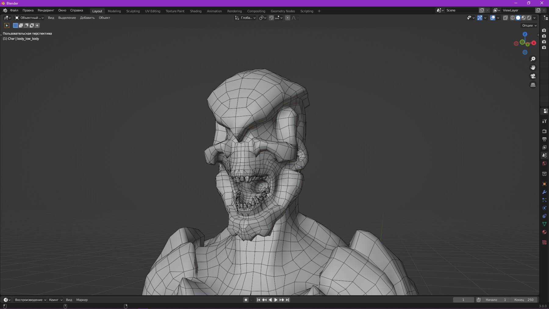Open the Опции options dropdown

[529, 26]
